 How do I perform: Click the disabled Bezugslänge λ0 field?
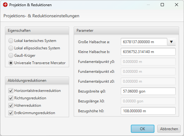pyautogui.click(x=148, y=101)
